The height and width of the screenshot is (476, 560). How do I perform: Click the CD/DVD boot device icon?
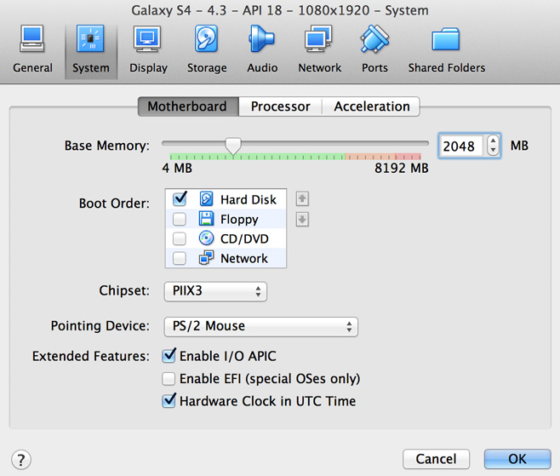pyautogui.click(x=206, y=238)
